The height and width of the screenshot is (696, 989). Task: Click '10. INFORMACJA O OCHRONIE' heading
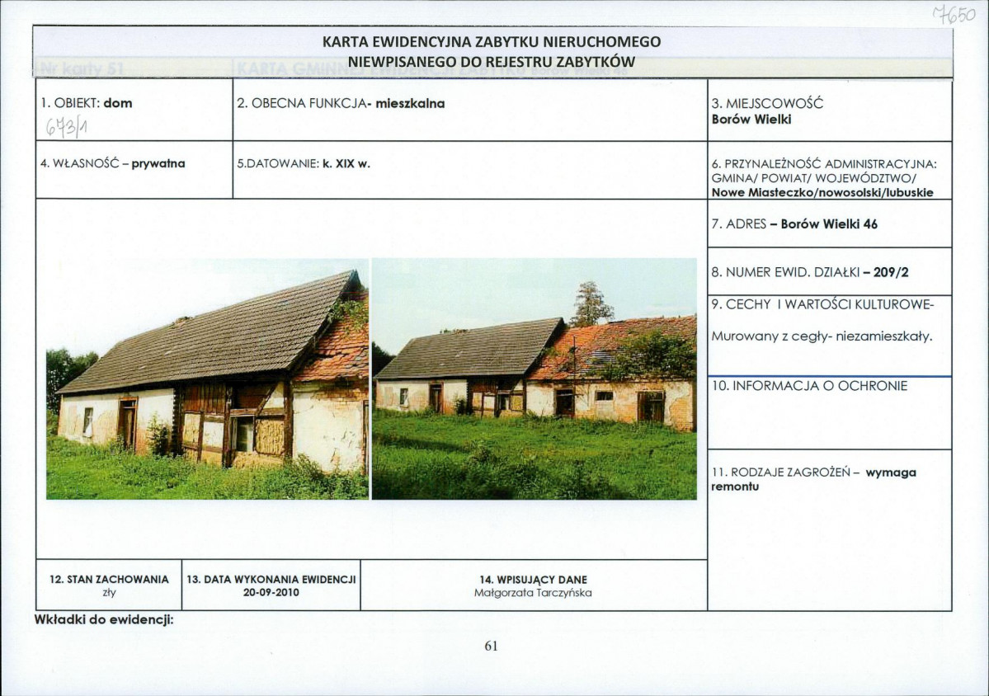pos(809,386)
